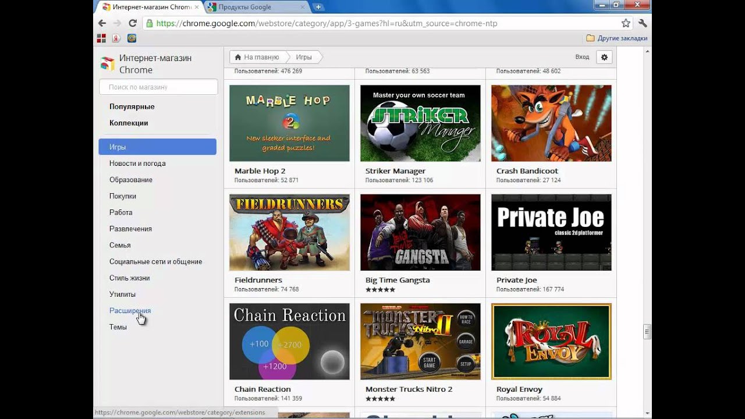Image resolution: width=745 pixels, height=419 pixels.
Task: Open the Marble Hop 2 thumbnail
Action: [289, 123]
